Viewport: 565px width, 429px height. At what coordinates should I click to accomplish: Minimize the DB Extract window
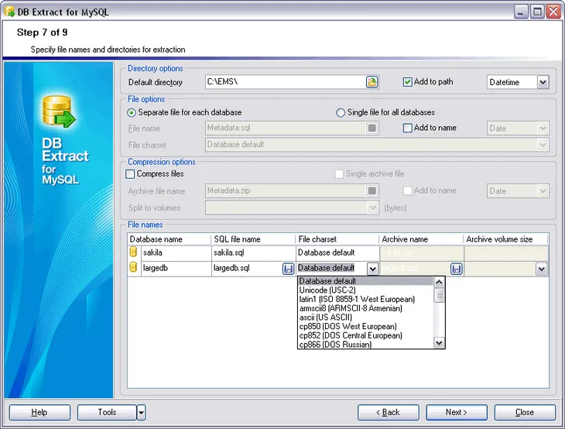pyautogui.click(x=520, y=12)
